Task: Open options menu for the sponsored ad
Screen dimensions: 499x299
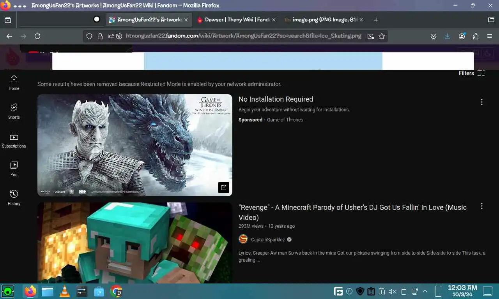Action: pos(482,102)
